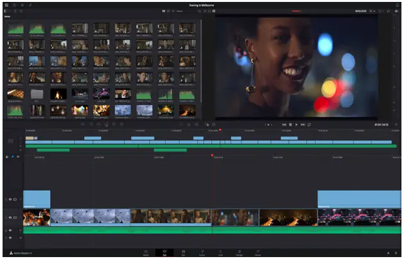
Task: Switch to the Cut page tab
Action: [x=165, y=253]
